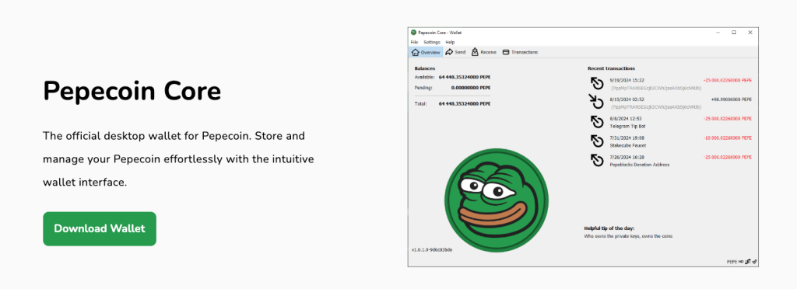
Task: Click the Balances heading
Action: coord(425,68)
